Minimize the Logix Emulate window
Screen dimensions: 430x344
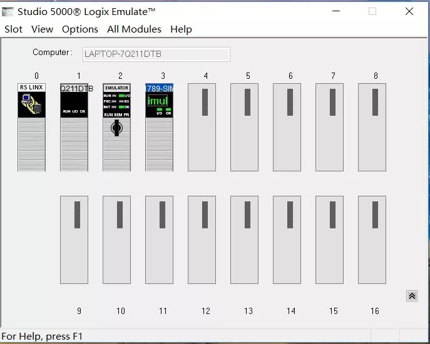336,11
